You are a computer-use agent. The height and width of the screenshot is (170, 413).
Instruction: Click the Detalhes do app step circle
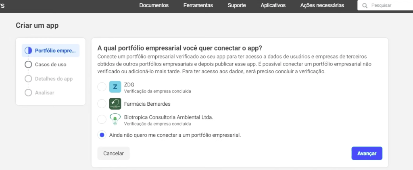[28, 79]
